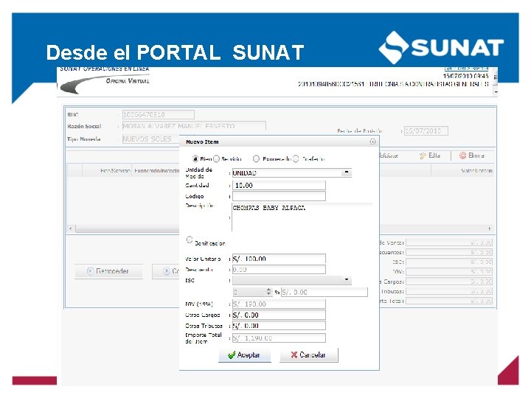Click the Valor Unitario field
Viewport: 531px width, 398px height.
[x=279, y=259]
